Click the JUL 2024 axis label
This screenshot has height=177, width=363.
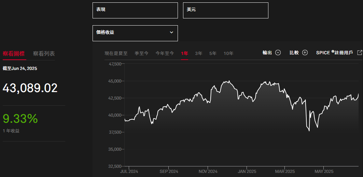pyautogui.click(x=129, y=172)
